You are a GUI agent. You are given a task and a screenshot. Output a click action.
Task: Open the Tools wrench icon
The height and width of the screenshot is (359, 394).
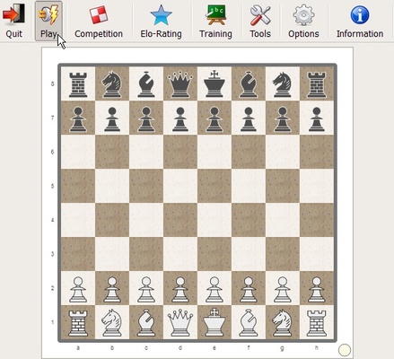260,15
